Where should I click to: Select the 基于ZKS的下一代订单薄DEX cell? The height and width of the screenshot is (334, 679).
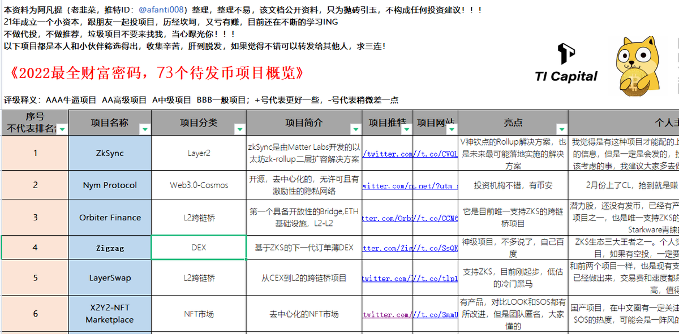(304, 248)
